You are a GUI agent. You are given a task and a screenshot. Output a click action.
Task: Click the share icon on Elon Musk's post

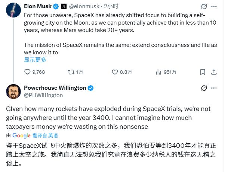tap(215, 72)
